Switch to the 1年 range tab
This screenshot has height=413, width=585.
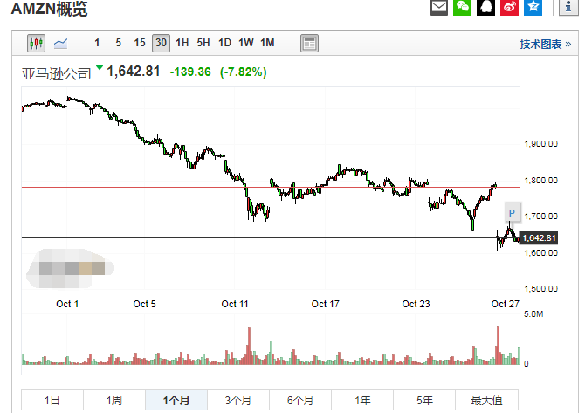click(361, 400)
